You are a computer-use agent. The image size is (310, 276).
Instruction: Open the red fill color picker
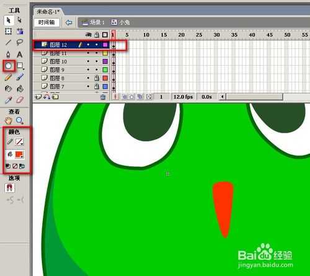[19, 154]
